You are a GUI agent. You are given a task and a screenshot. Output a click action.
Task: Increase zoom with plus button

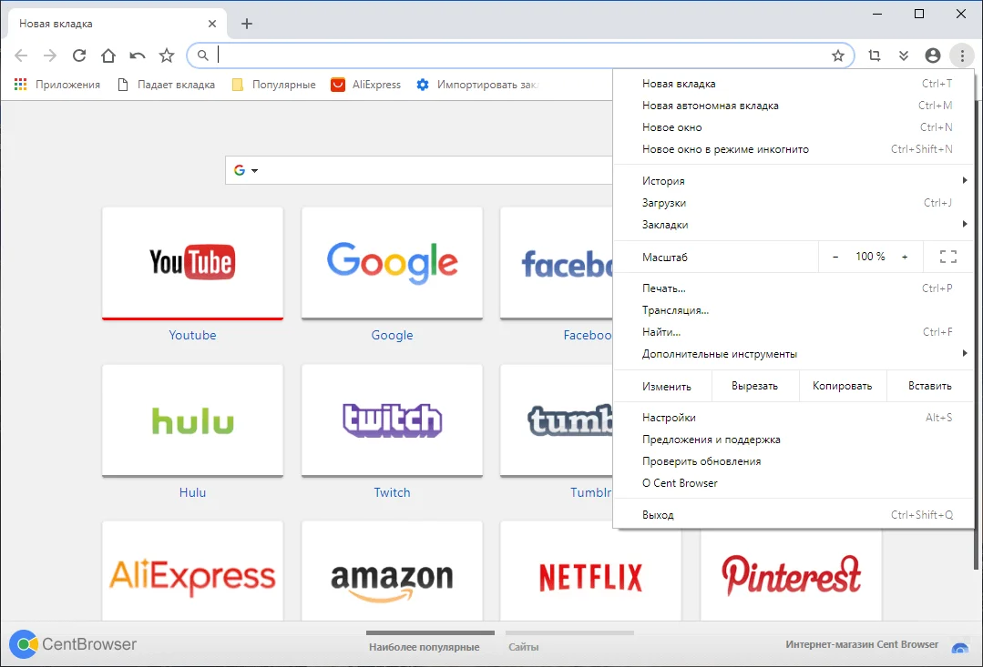tap(905, 257)
